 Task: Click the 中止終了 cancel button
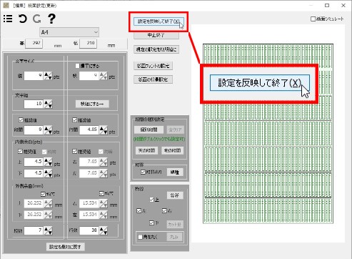[x=156, y=35]
